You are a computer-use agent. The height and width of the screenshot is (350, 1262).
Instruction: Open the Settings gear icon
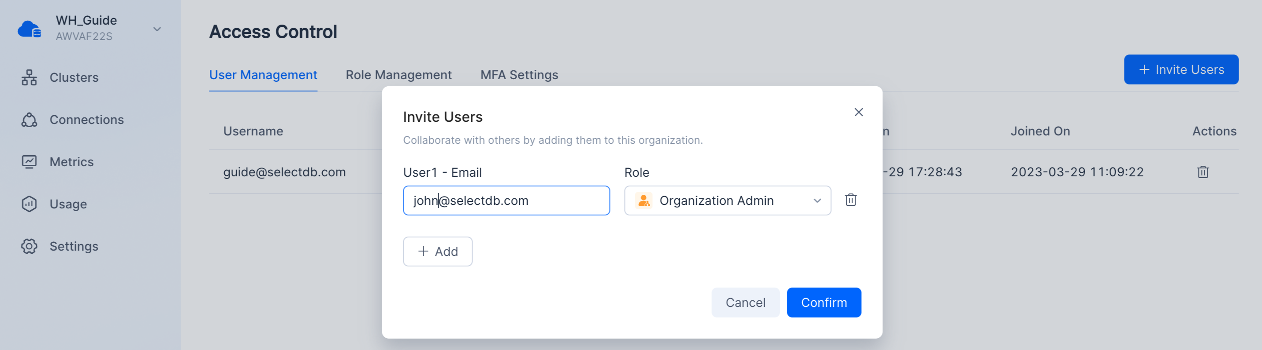point(30,246)
